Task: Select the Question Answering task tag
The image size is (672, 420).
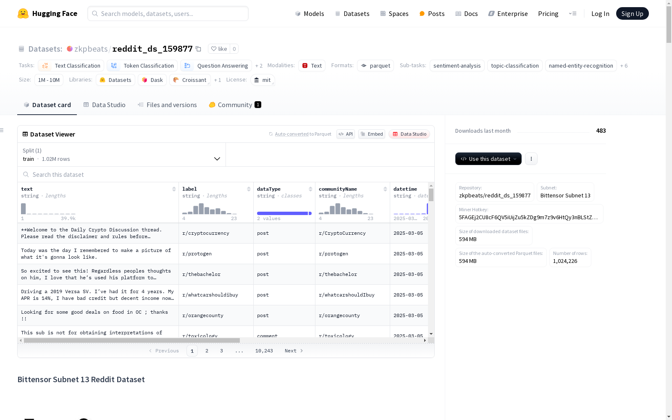Action: (x=216, y=66)
